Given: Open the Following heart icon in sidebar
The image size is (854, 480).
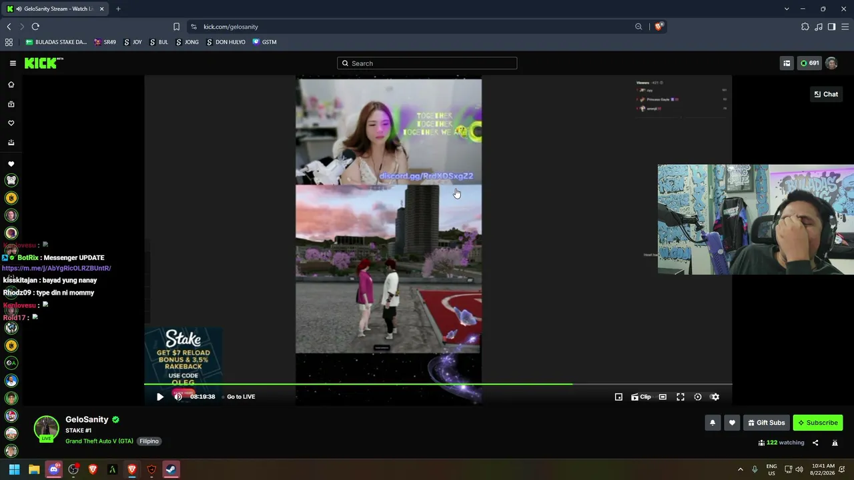Looking at the screenshot, I should click(x=11, y=123).
